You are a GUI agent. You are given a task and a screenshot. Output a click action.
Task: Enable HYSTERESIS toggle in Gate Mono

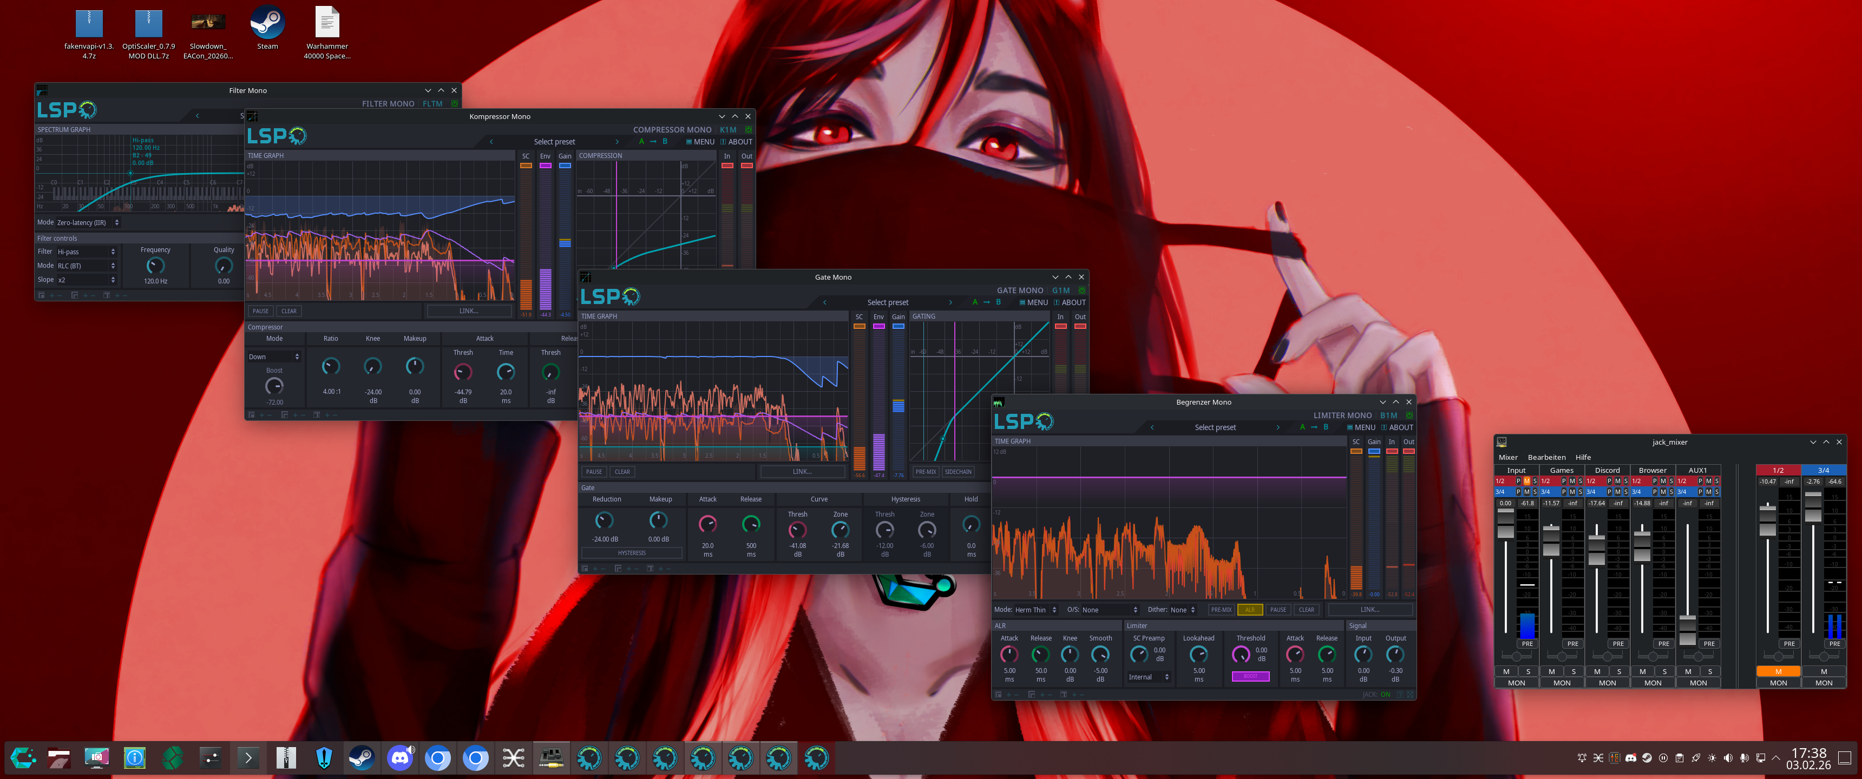coord(631,553)
